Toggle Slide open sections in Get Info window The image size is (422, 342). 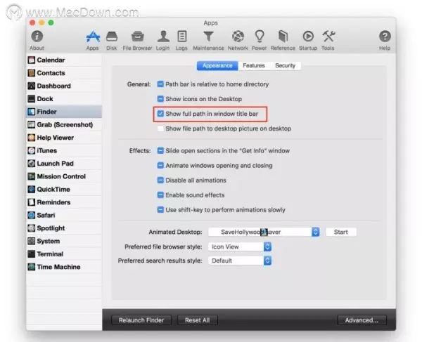[160, 151]
